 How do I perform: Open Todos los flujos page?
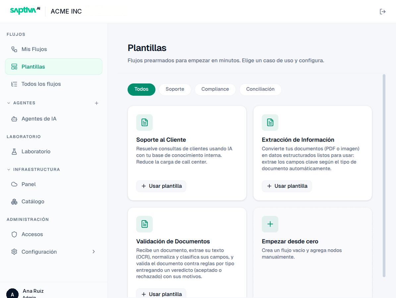(x=54, y=84)
